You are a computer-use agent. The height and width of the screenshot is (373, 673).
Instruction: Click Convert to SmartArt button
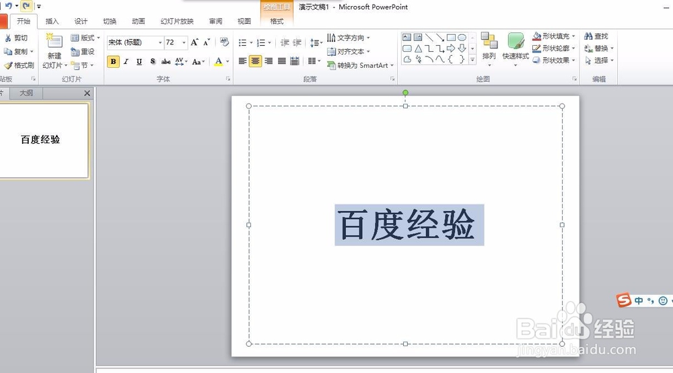click(360, 65)
